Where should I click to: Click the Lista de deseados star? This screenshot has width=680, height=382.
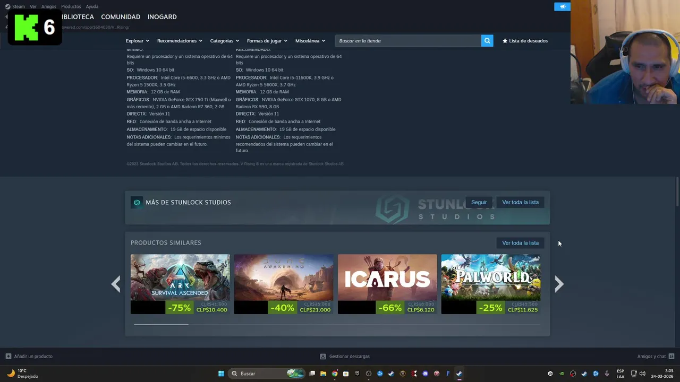point(505,41)
